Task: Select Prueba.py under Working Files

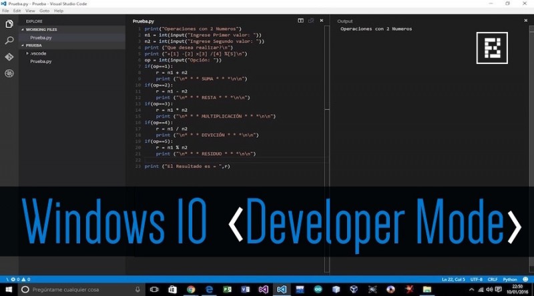Action: click(x=41, y=38)
